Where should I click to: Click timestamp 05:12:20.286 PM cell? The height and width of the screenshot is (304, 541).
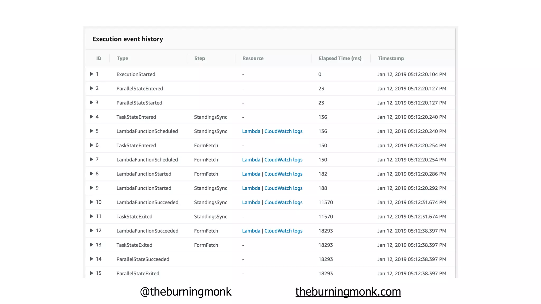point(412,174)
